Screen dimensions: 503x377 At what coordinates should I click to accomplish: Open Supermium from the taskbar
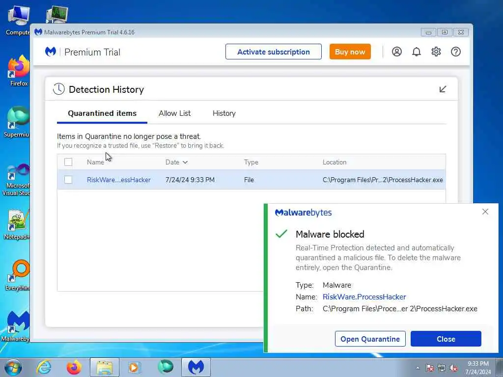click(166, 367)
